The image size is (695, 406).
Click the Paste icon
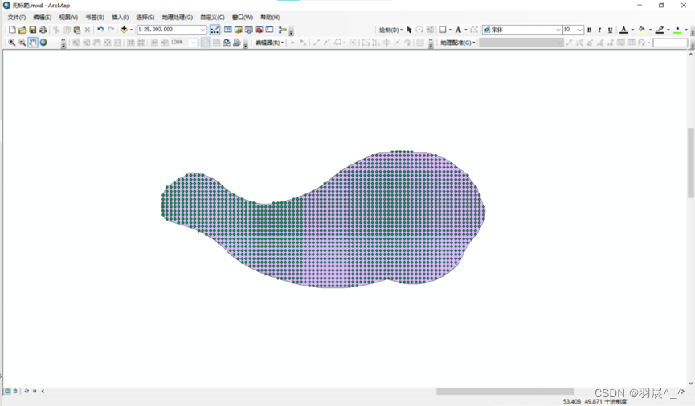pos(77,30)
